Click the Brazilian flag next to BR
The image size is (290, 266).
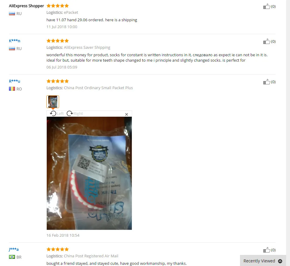(x=12, y=257)
